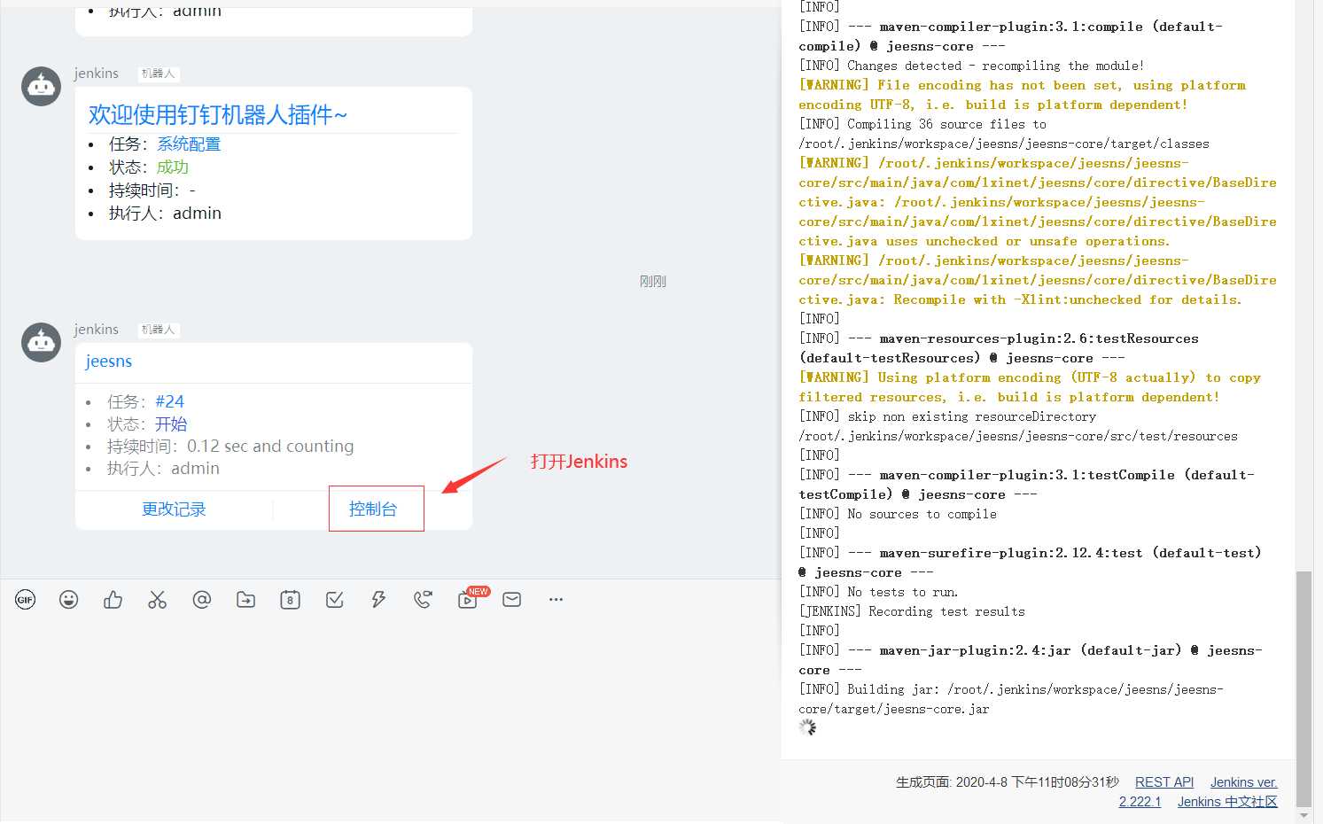1323x824 pixels.
Task: Click '持续时间: 0.12 sec and counting' text
Action: point(230,446)
